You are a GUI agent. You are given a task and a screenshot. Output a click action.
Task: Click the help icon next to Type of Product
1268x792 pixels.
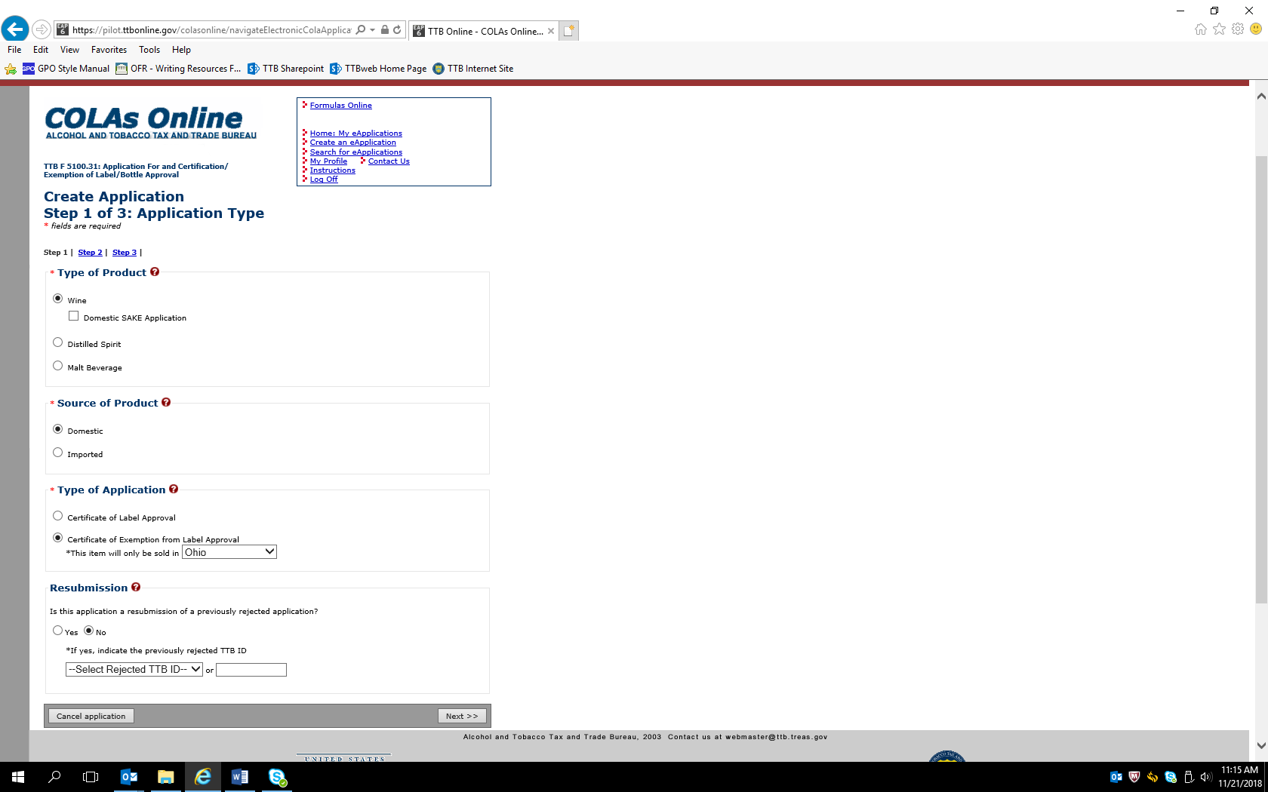tap(155, 272)
